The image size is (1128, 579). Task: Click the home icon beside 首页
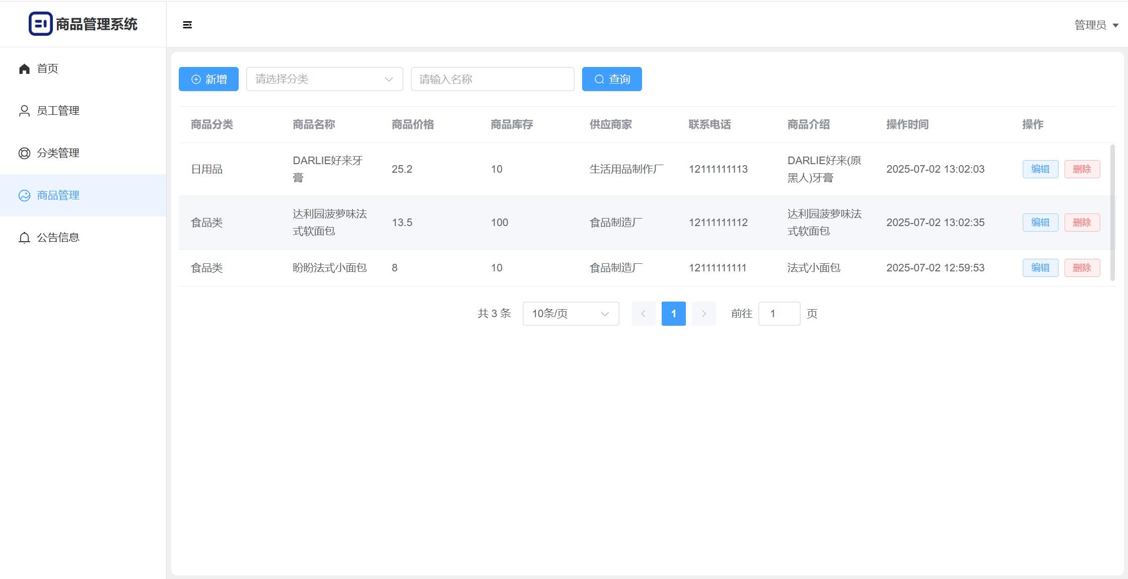pos(24,68)
